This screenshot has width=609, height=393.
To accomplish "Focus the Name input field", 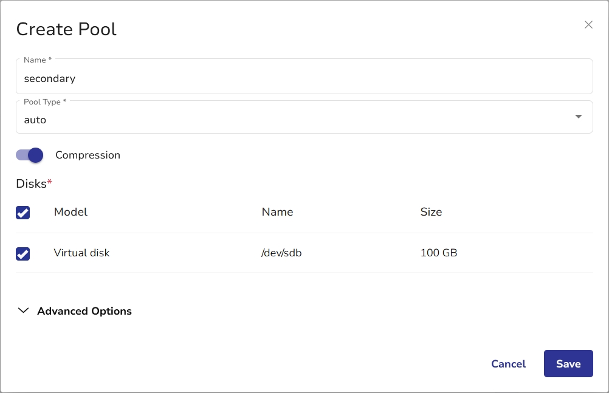I will coord(304,78).
